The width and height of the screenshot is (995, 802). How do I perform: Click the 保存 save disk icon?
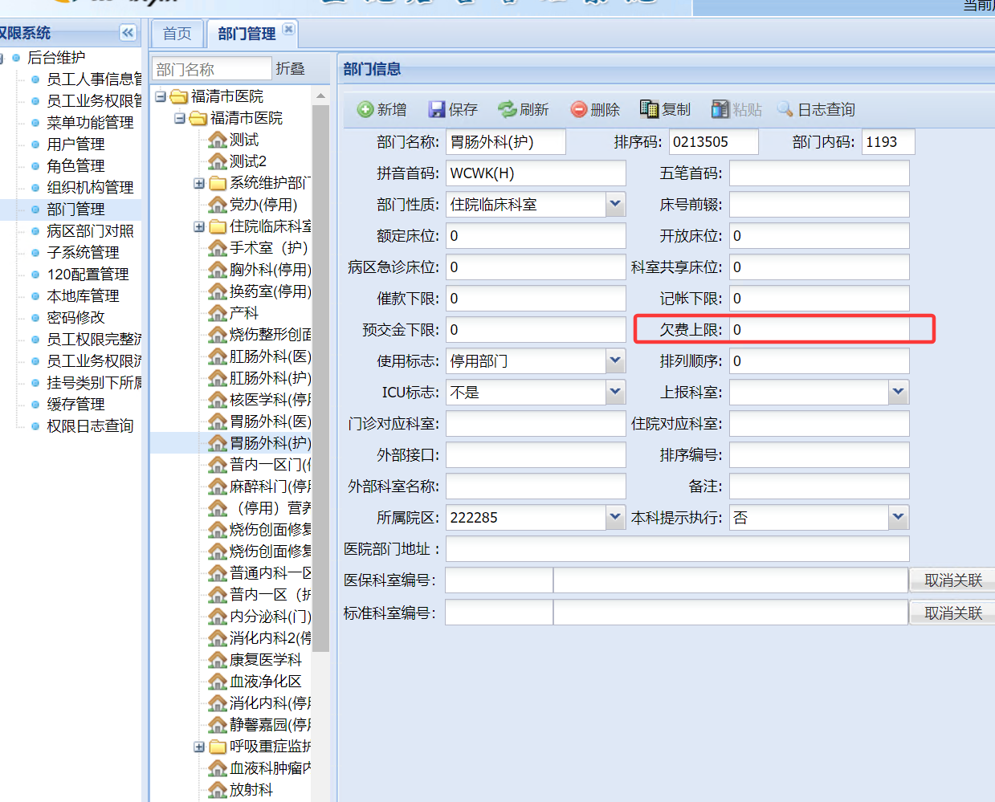(x=437, y=109)
